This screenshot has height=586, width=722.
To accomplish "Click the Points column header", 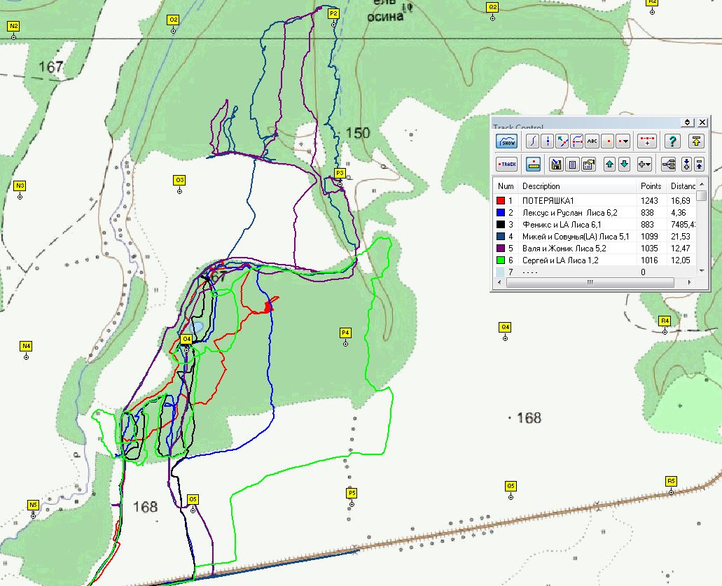I will point(651,186).
